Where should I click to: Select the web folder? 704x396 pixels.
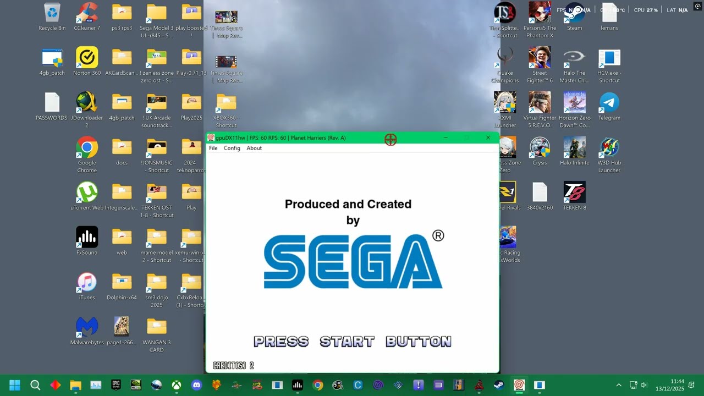coord(122,241)
